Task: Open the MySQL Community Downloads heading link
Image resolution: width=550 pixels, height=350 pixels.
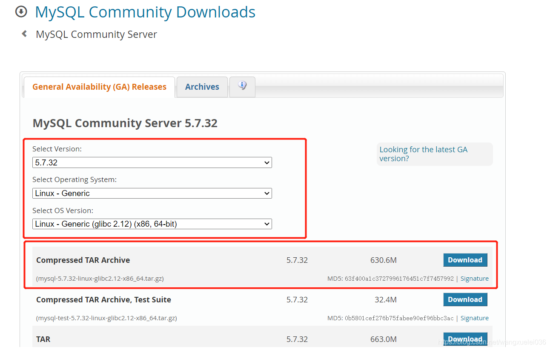Action: [x=145, y=12]
